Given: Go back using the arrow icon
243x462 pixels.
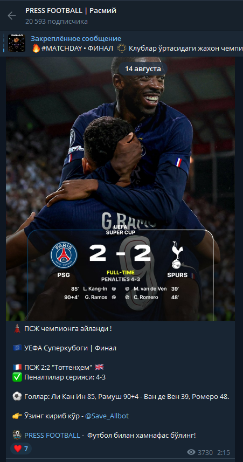Looking at the screenshot, I should (12, 16).
